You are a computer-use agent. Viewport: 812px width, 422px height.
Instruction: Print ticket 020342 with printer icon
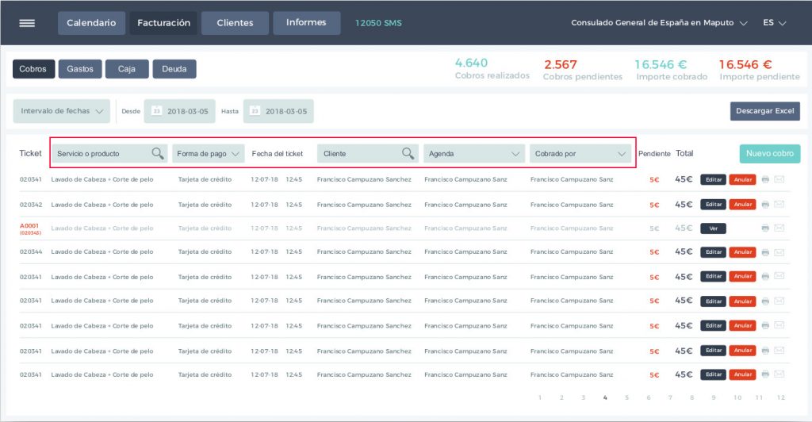[765, 205]
